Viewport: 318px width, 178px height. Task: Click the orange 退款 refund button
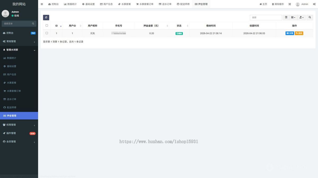pos(299,33)
